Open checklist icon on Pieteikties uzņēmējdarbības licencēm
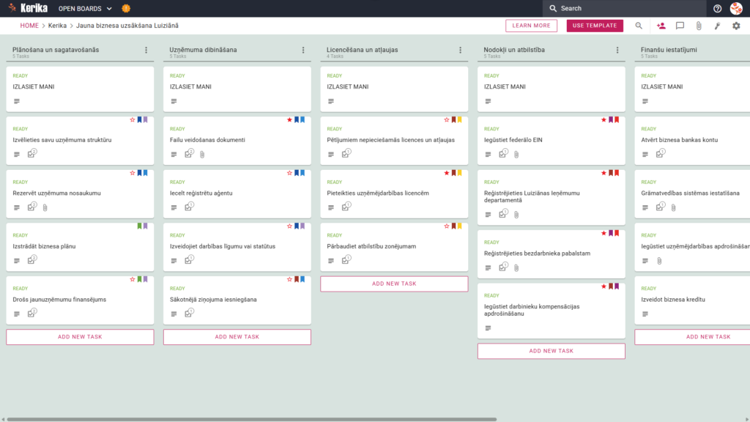The width and height of the screenshot is (750, 422). click(346, 207)
